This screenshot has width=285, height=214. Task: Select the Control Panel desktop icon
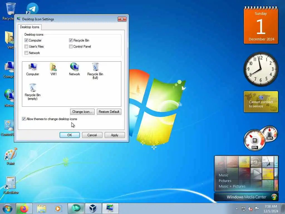pyautogui.click(x=8, y=128)
